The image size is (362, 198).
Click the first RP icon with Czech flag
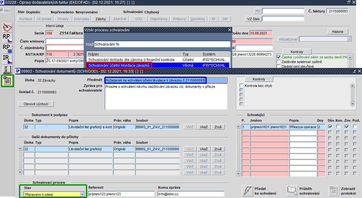coord(7,38)
